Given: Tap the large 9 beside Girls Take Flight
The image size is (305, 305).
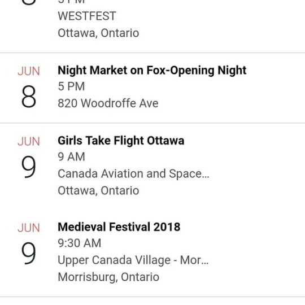Looking at the screenshot, I should 29,167.
